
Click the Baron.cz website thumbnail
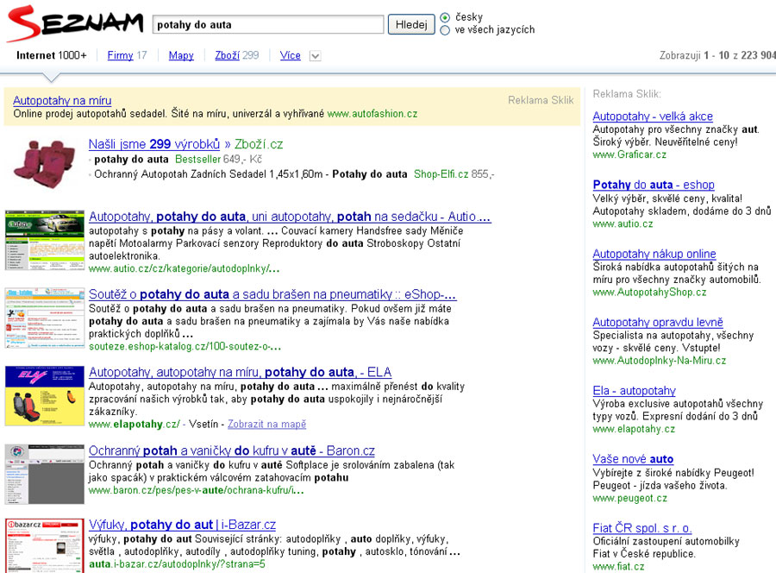[x=45, y=474]
